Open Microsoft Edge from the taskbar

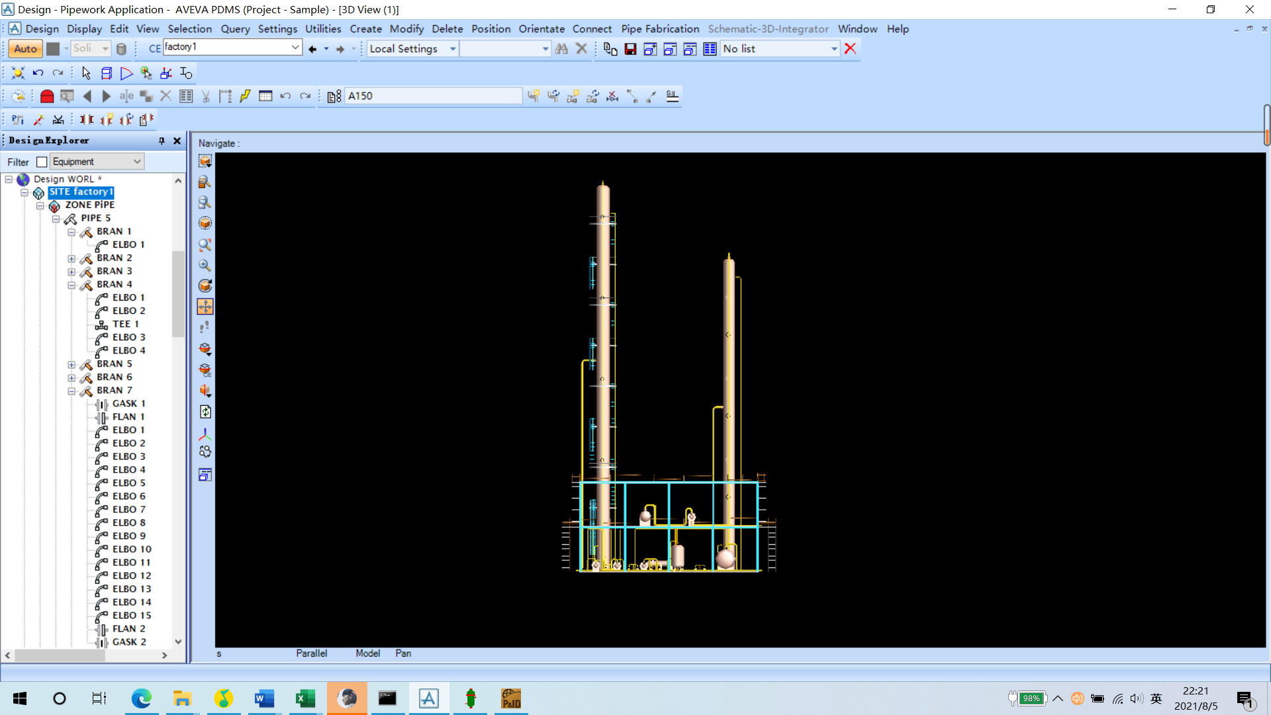(x=141, y=698)
